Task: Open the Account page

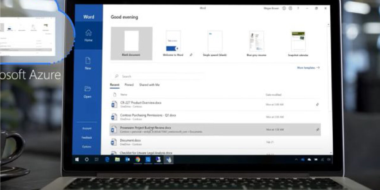Action: pos(87,128)
